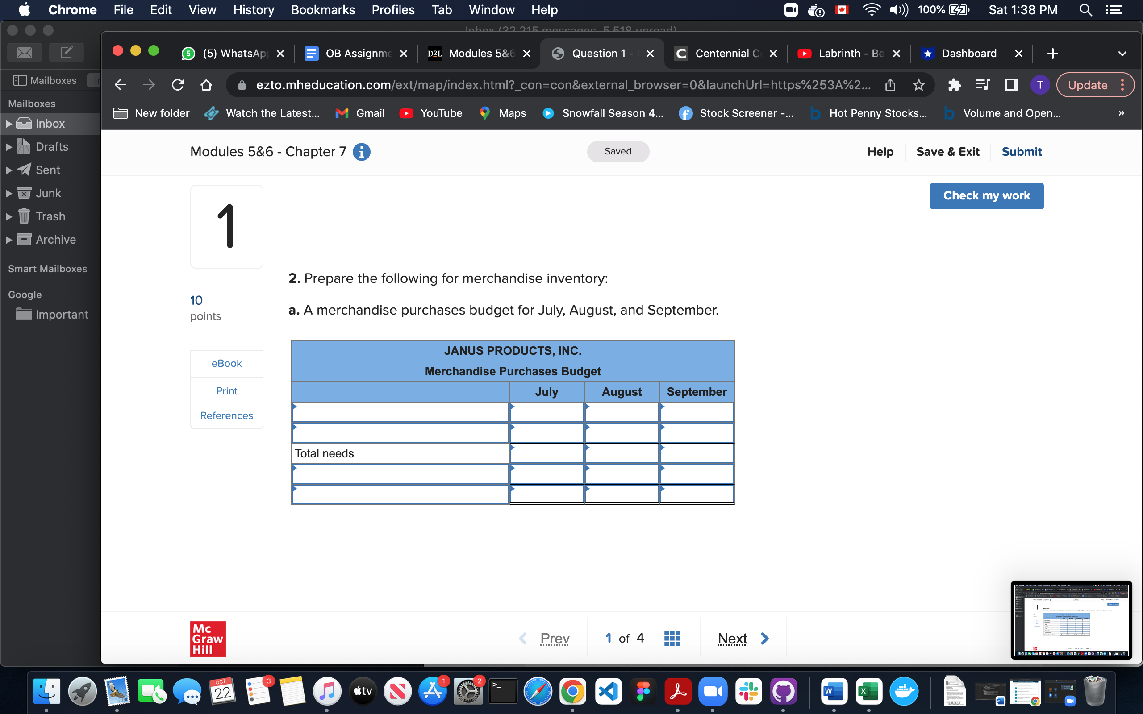Viewport: 1143px width, 714px height.
Task: Open Chrome extensions puzzle icon
Action: [955, 85]
